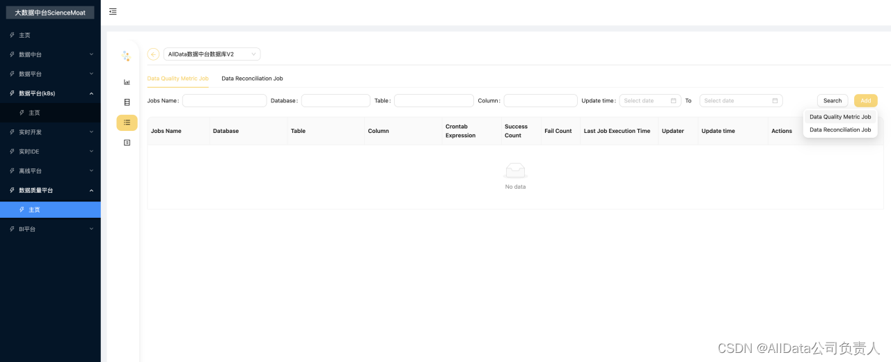Click the Search button

833,101
